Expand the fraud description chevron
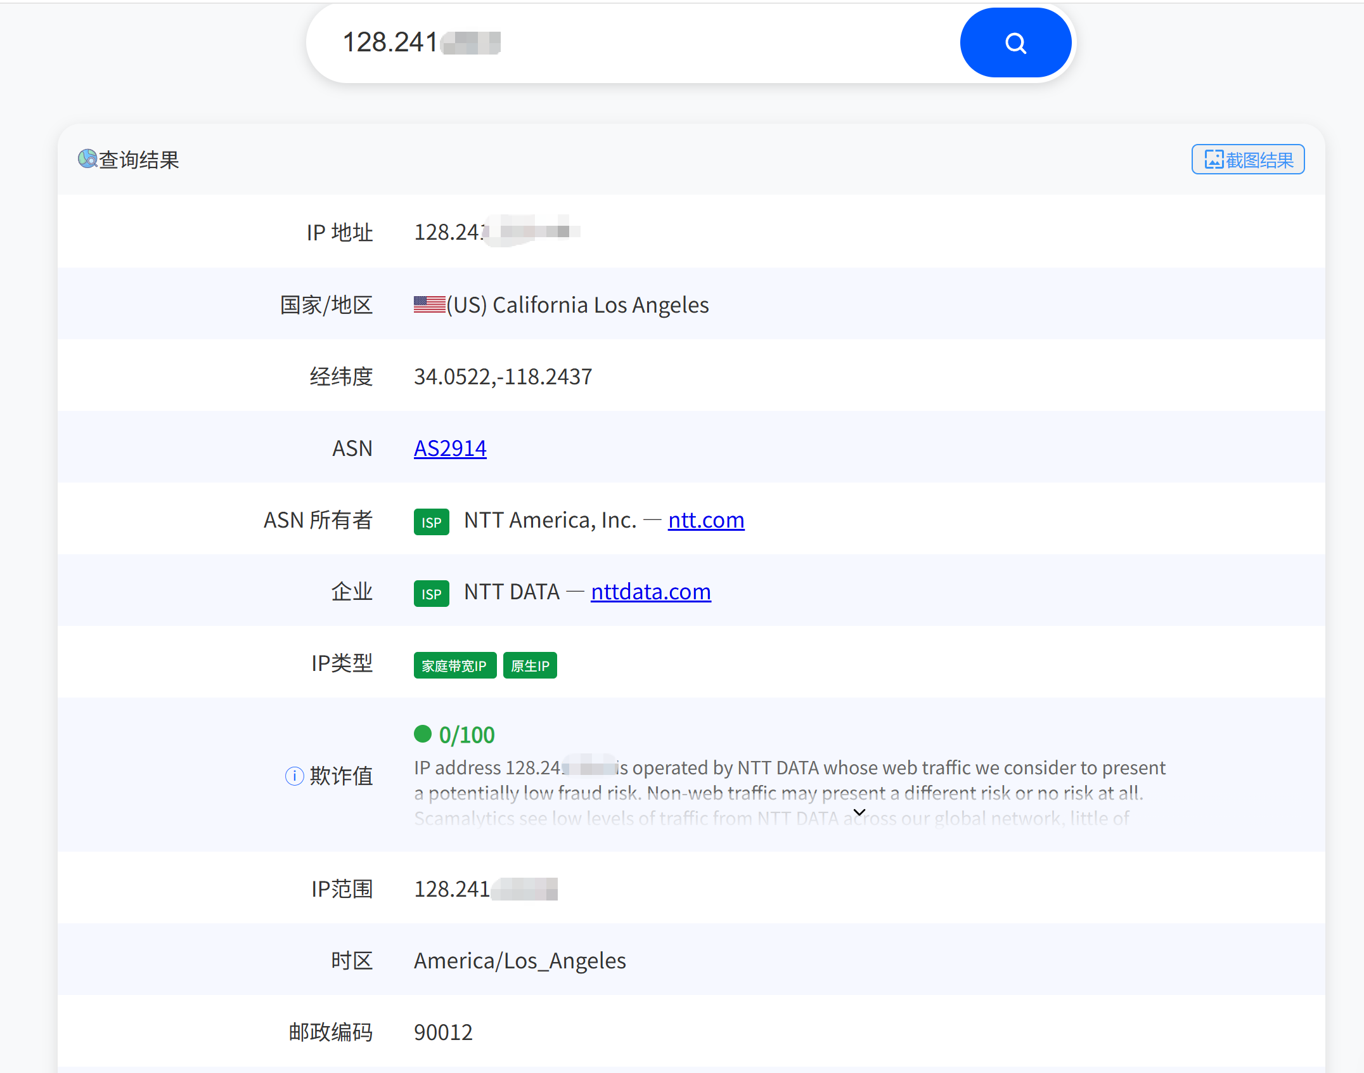 [x=859, y=812]
